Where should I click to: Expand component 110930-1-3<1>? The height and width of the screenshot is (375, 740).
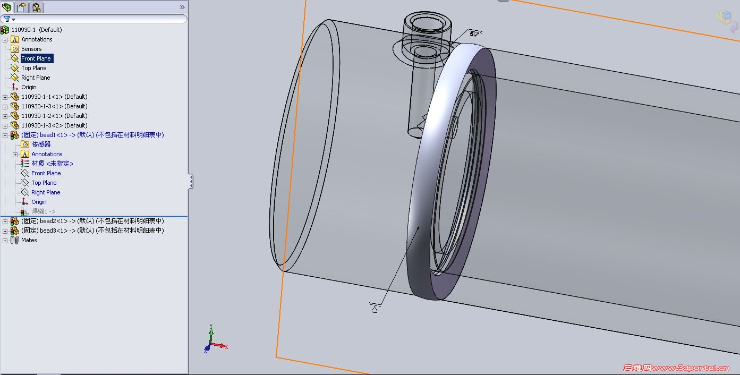[5, 107]
